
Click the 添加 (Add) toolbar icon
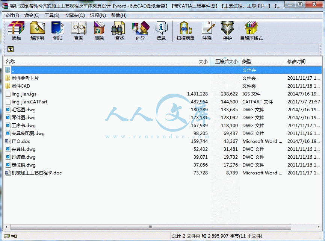[16, 28]
